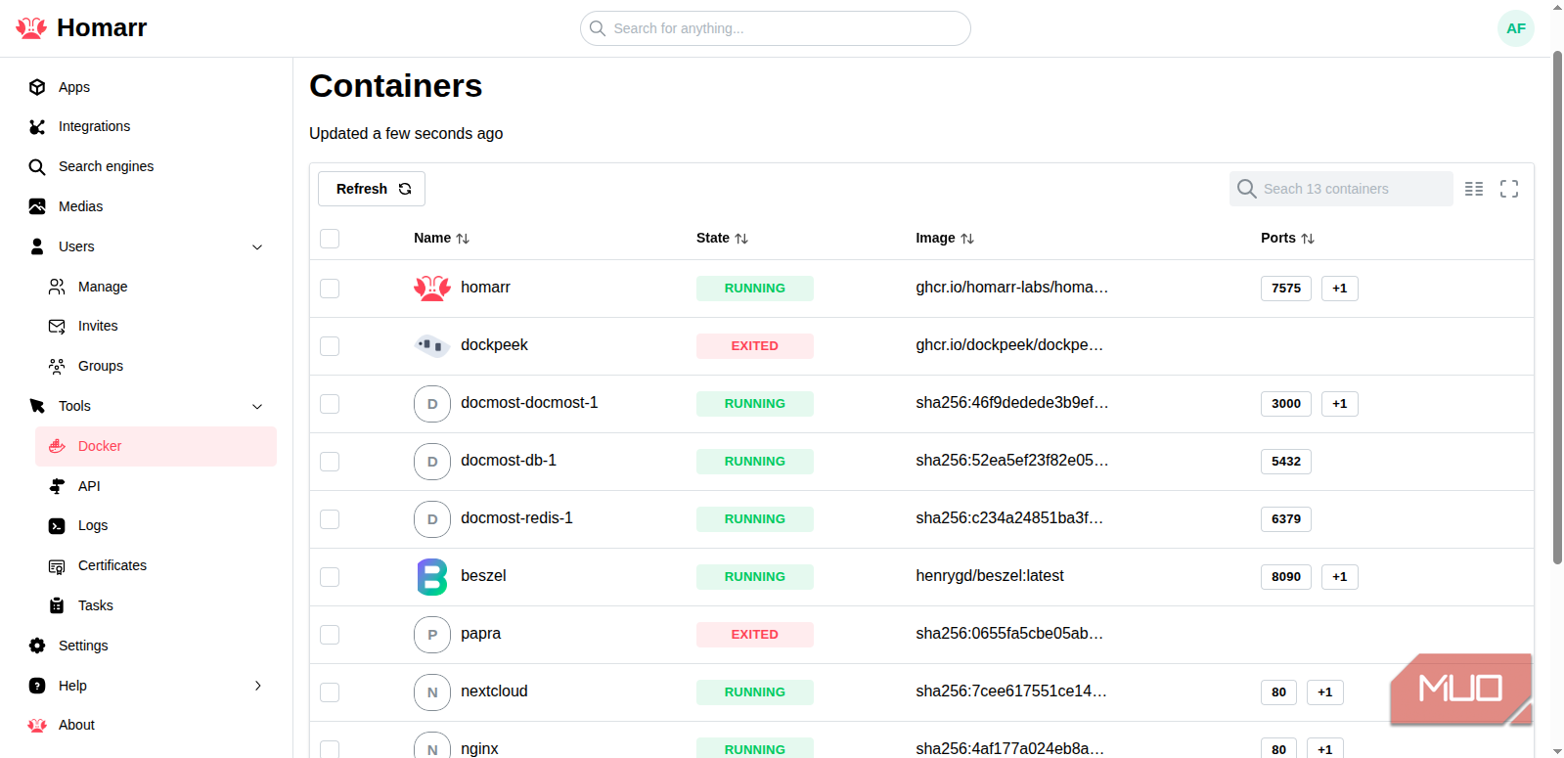Sort by State column arrows
The width and height of the screenshot is (1564, 758).
741,239
